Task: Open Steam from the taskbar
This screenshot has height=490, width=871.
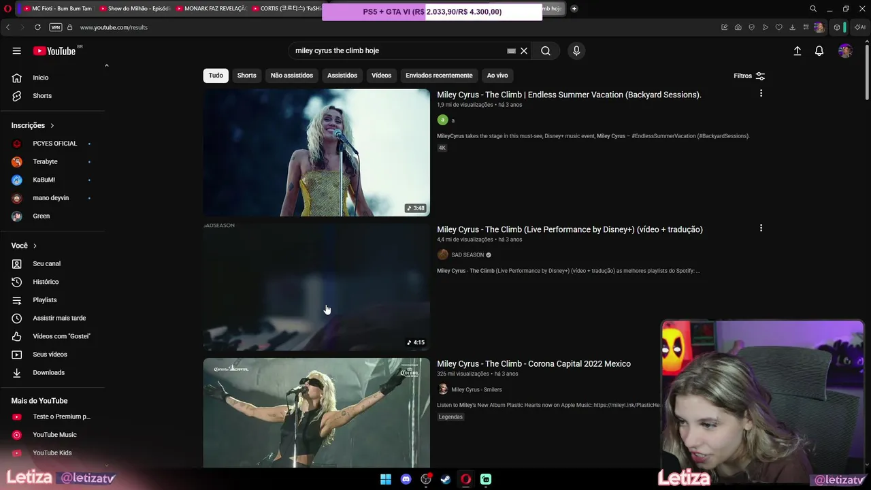Action: (446, 479)
